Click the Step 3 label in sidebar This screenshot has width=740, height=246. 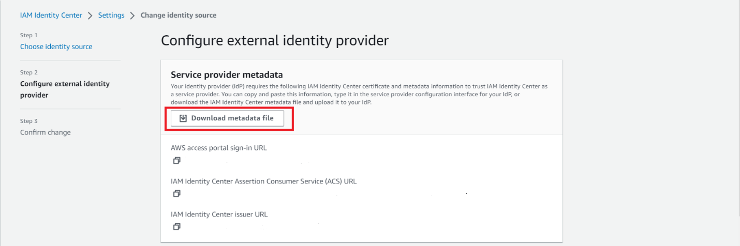tap(29, 121)
